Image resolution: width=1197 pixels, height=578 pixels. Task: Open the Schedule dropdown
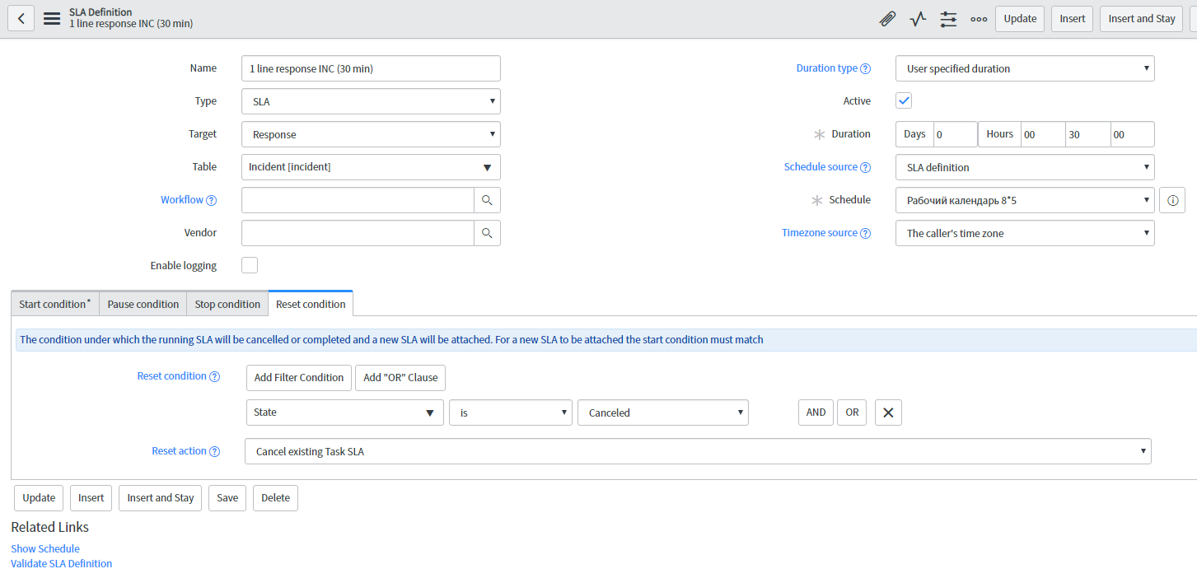coord(1025,200)
